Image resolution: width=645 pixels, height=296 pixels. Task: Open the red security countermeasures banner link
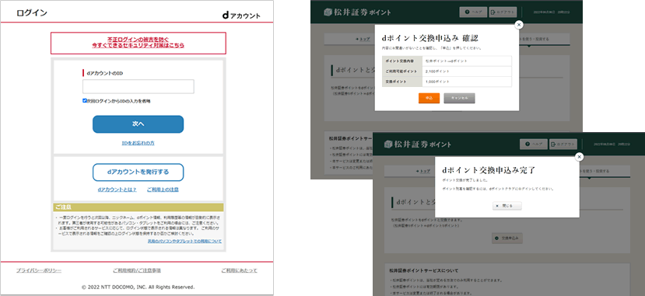pyautogui.click(x=138, y=42)
